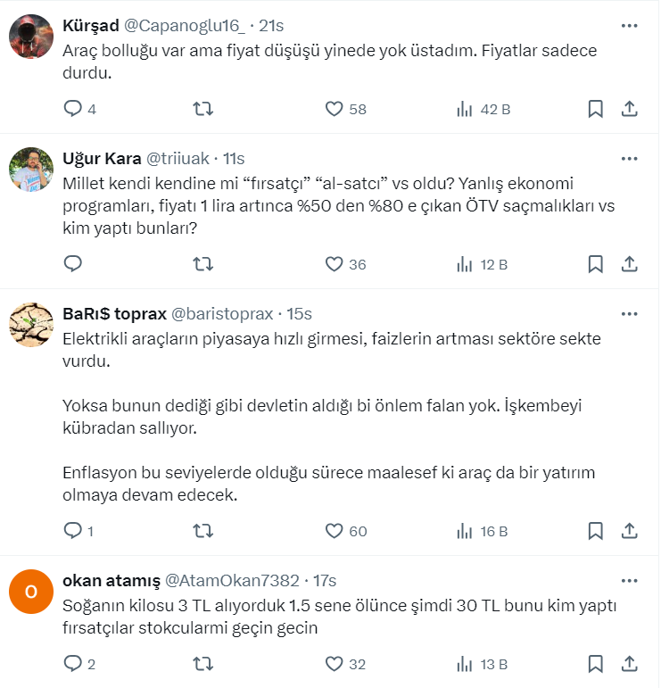The height and width of the screenshot is (688, 661).
Task: Open Uğur Kara's profile picture
Action: pos(31,170)
